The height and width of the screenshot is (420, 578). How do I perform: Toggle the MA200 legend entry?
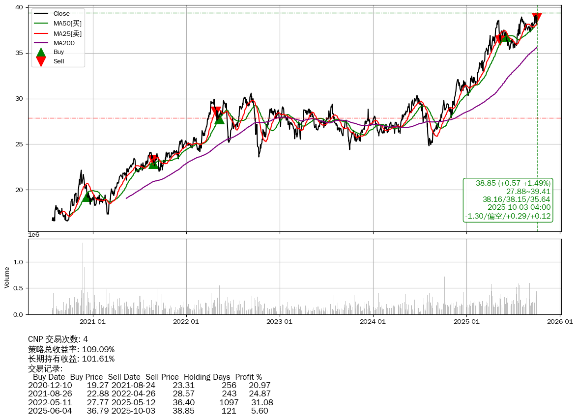[64, 43]
